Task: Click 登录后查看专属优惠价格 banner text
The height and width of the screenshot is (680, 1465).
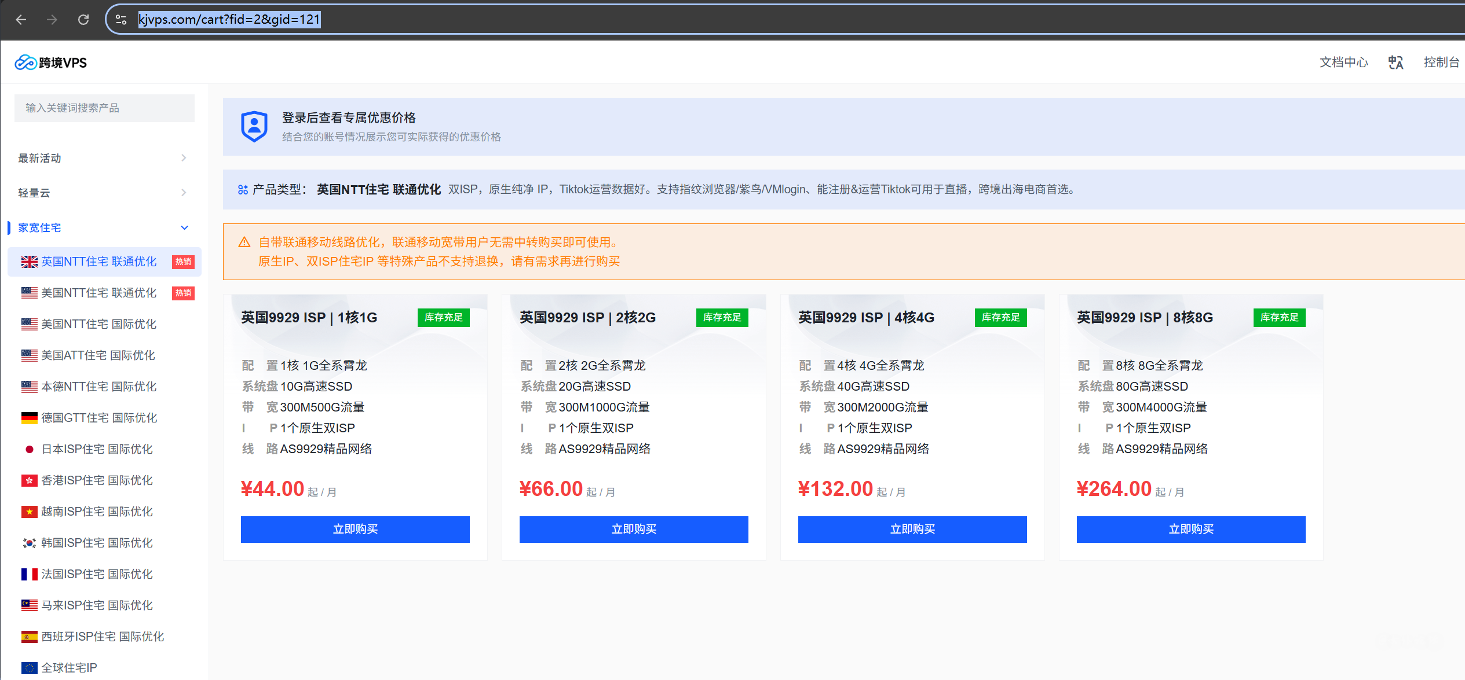Action: click(x=349, y=117)
